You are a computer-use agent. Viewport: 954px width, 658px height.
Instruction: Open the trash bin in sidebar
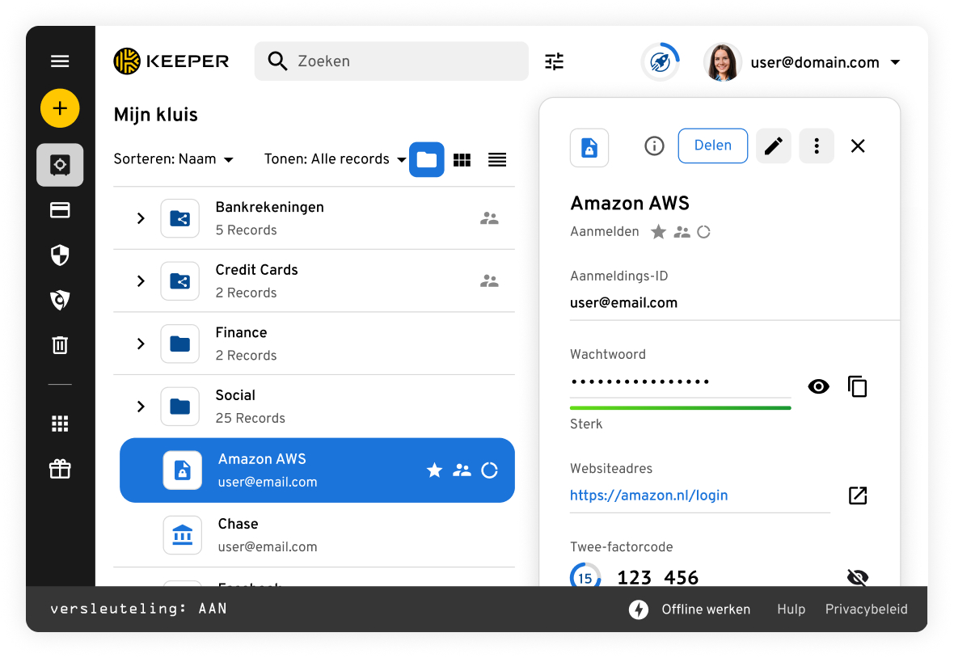pos(60,345)
